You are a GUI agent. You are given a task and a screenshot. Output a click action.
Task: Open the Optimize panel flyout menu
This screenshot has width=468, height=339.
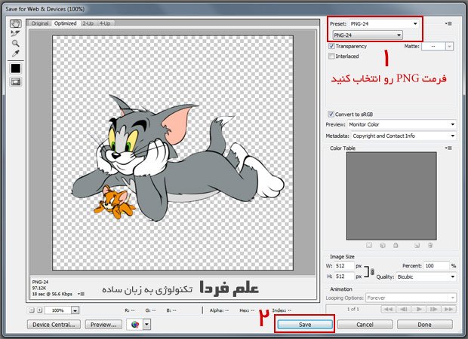[x=450, y=24]
